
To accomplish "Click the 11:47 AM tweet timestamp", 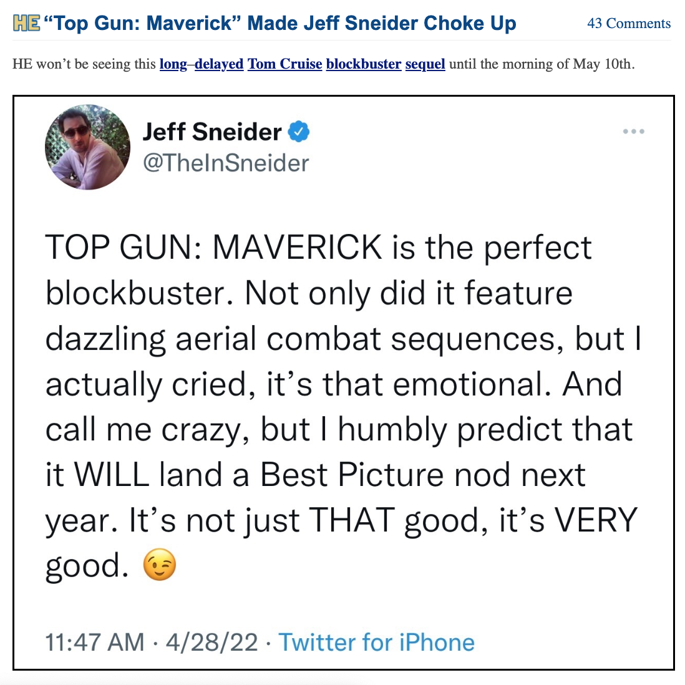I will (95, 642).
